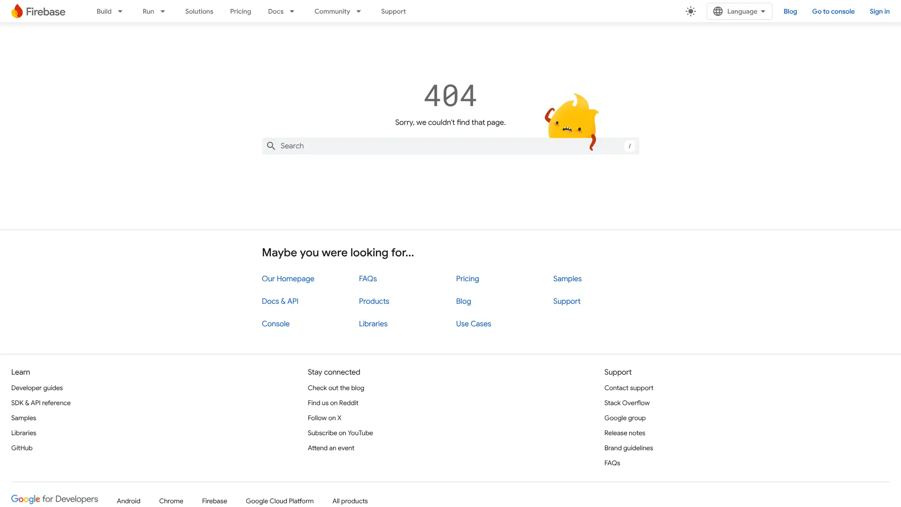The height and width of the screenshot is (507, 901).
Task: Click Google Cloud Platform in bottom bar
Action: (279, 501)
